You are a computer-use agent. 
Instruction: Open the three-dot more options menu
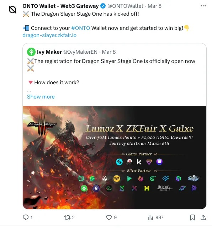coord(203,6)
